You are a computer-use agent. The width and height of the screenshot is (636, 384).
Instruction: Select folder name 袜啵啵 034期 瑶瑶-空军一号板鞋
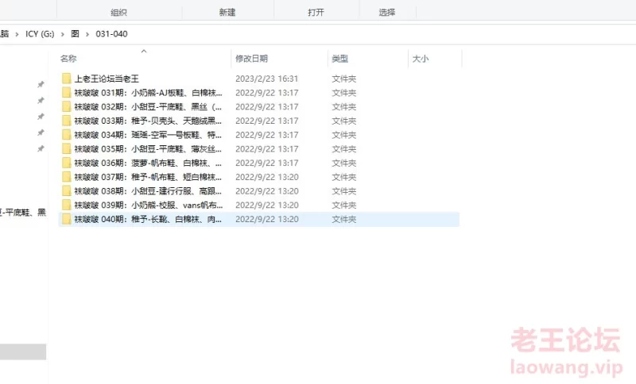pos(148,135)
